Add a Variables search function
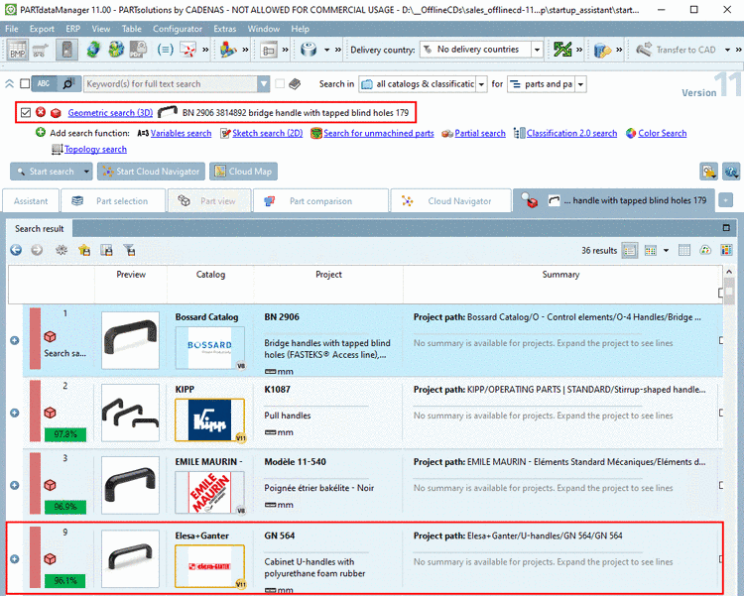This screenshot has height=596, width=744. (x=181, y=133)
